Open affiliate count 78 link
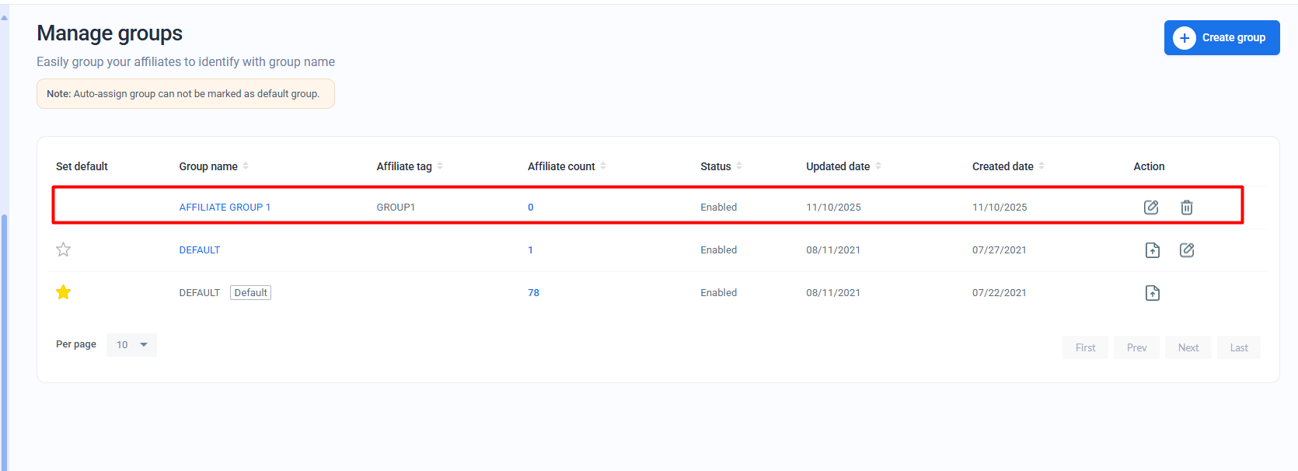 click(533, 293)
